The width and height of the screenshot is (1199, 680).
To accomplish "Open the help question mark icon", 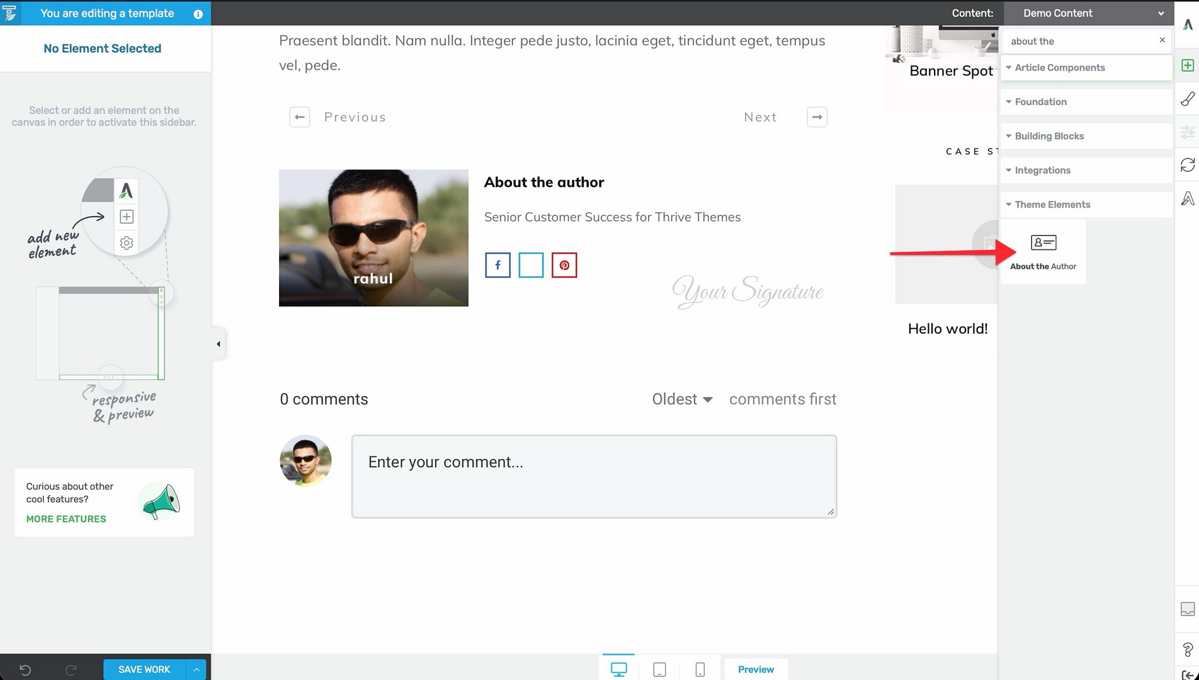I will pos(1188,649).
